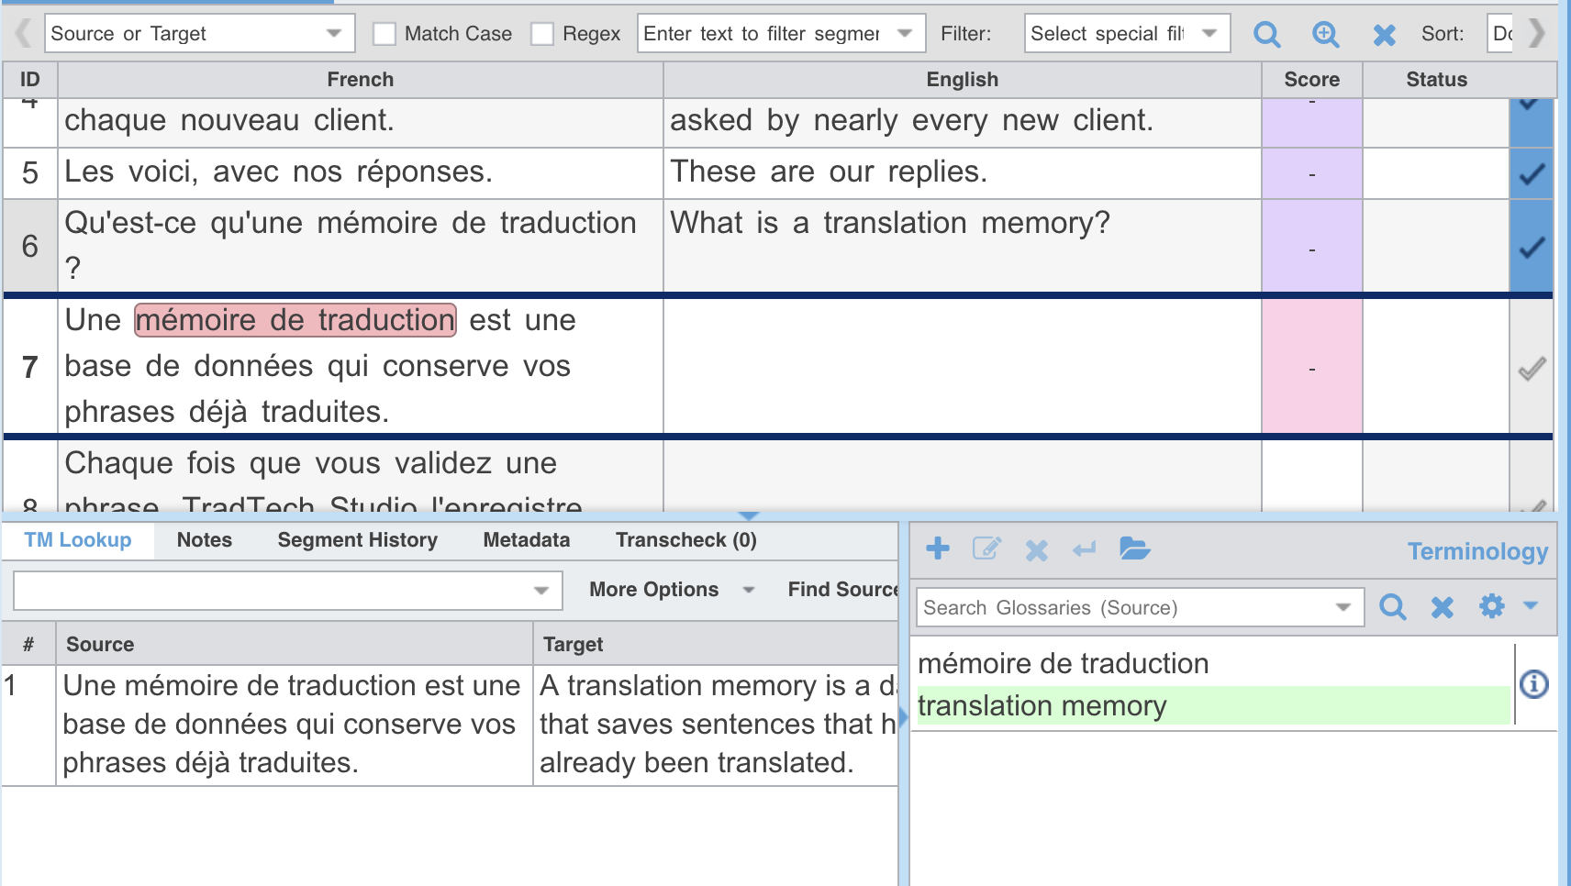
Task: Search glossaries with the magnifier icon
Action: 1393,606
